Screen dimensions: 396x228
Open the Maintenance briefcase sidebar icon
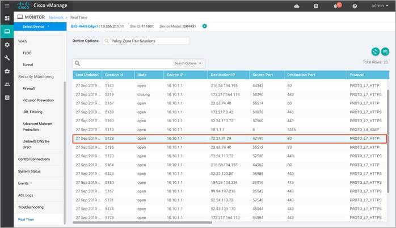click(7, 71)
